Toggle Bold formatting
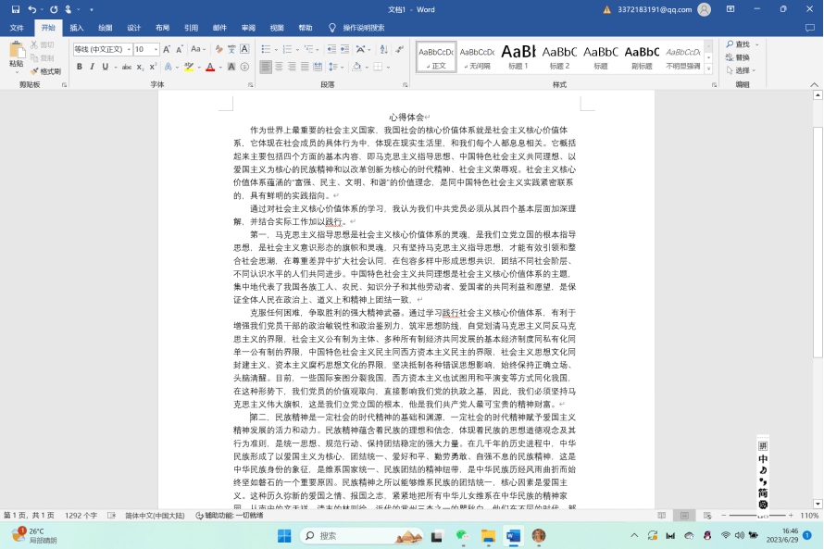Screen dimensions: 824x549 [80, 67]
